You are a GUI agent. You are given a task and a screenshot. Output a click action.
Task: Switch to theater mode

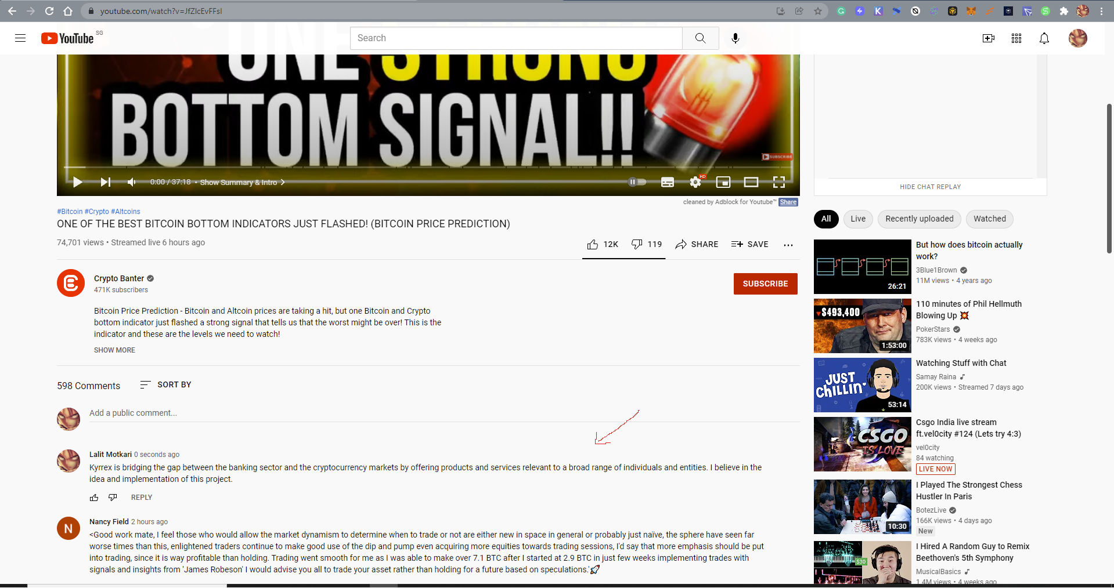click(x=751, y=182)
